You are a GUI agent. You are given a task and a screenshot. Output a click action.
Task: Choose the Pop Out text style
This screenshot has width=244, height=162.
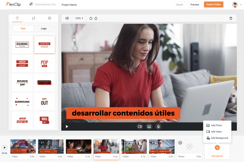tap(44, 64)
